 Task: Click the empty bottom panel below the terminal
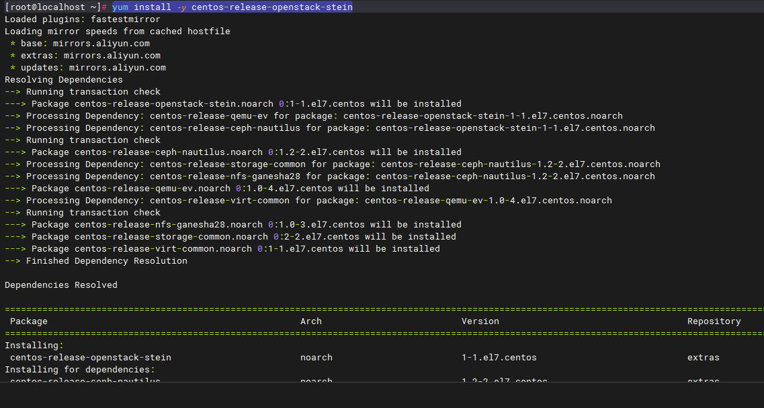[x=382, y=395]
